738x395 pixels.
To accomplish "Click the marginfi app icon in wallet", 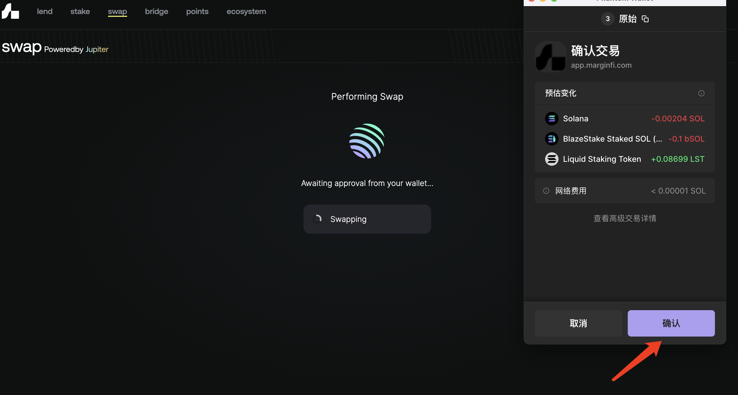I will click(x=550, y=57).
